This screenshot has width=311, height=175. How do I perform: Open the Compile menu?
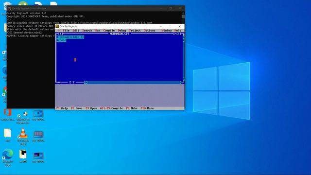click(109, 31)
